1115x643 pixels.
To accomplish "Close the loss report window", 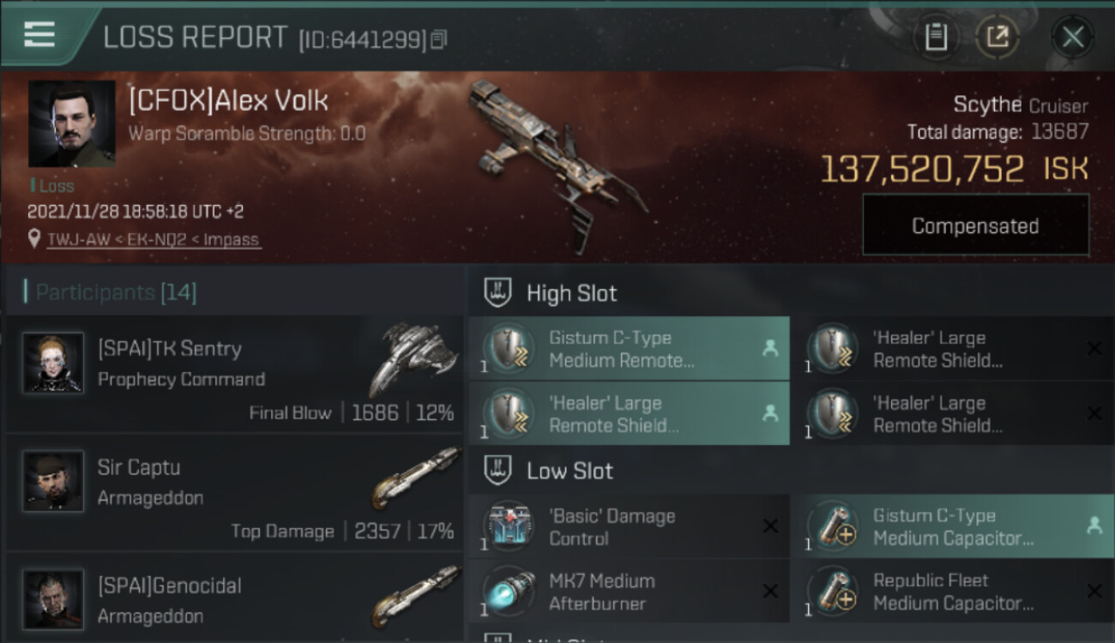I will [x=1072, y=37].
